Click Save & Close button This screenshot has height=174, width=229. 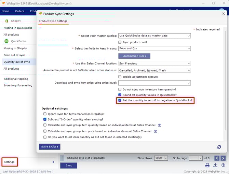click(50, 147)
